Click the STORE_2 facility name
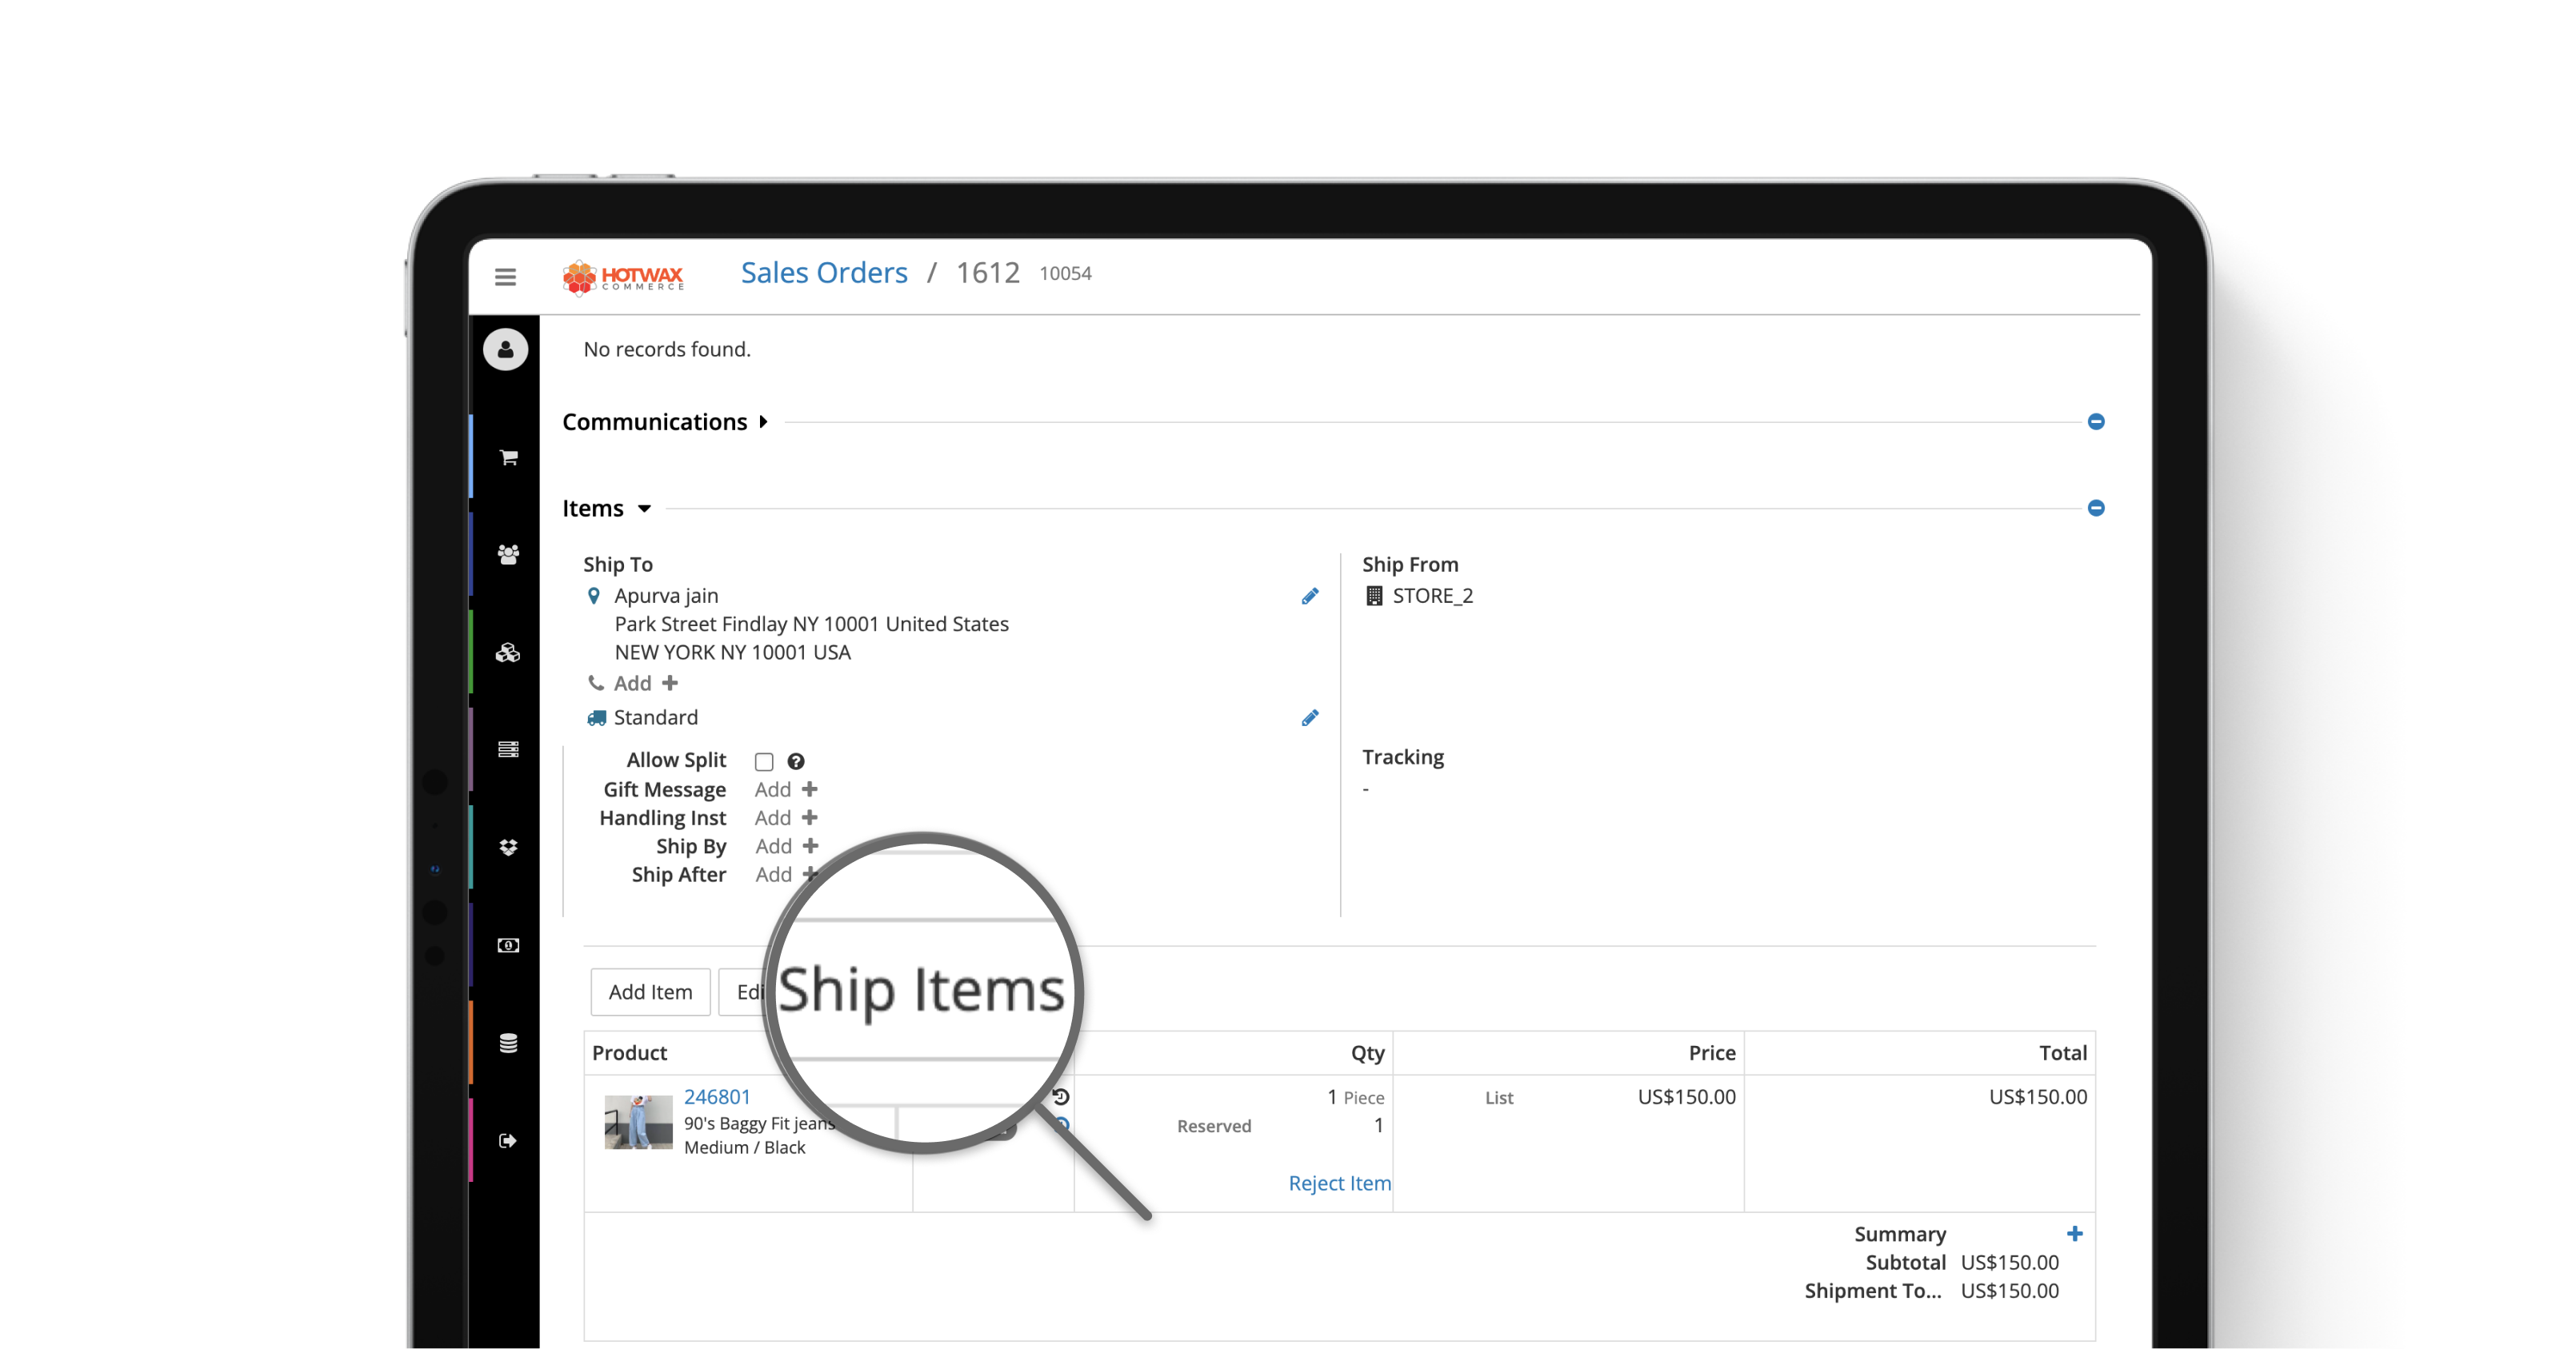The width and height of the screenshot is (2576, 1349). 1433,597
